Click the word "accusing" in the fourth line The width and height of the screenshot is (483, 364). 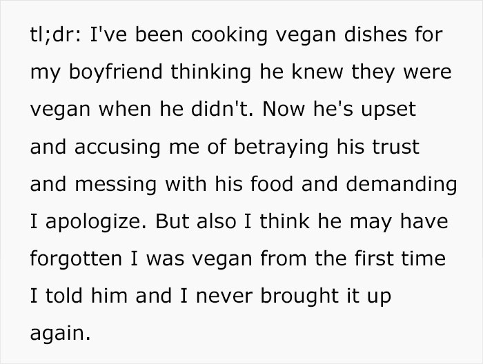117,147
